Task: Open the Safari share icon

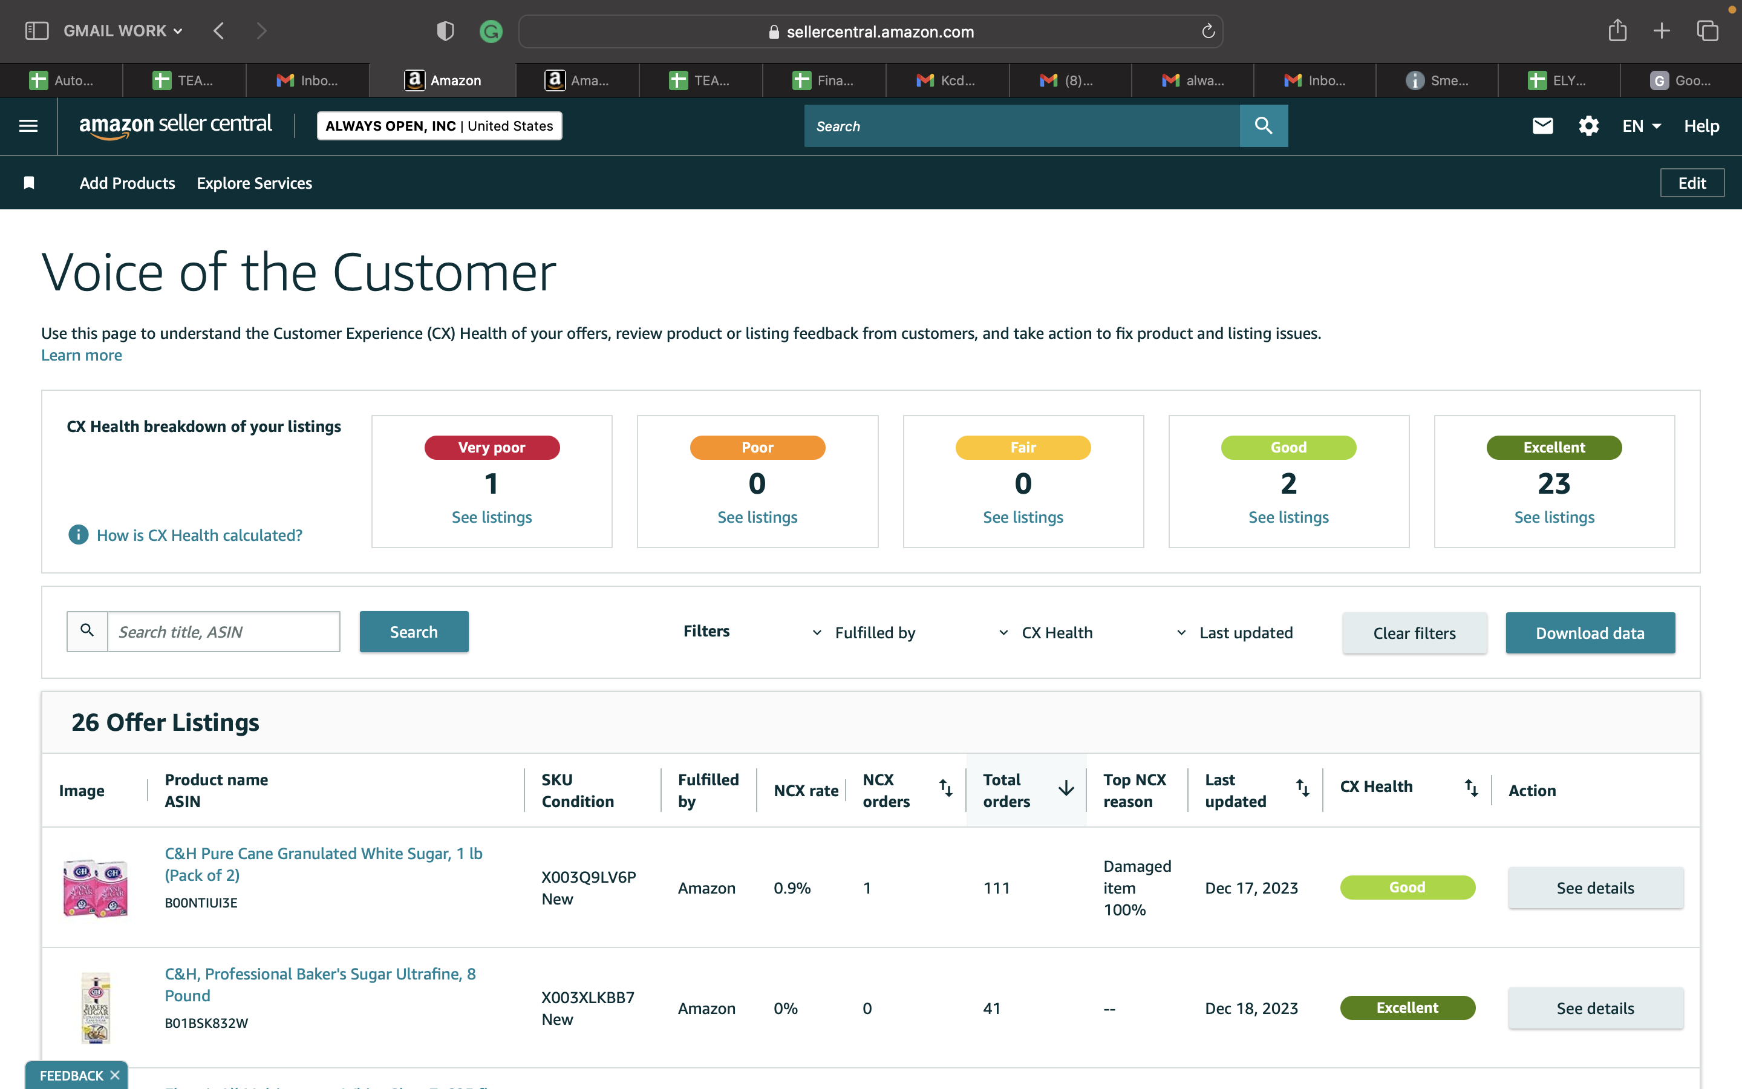Action: tap(1617, 30)
